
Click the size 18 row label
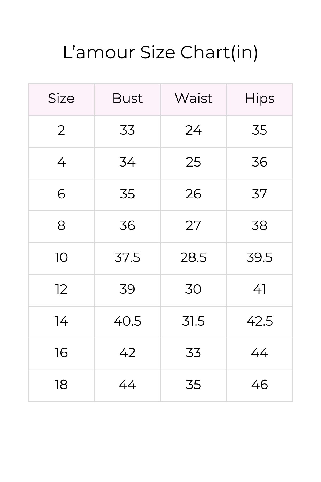tap(61, 385)
